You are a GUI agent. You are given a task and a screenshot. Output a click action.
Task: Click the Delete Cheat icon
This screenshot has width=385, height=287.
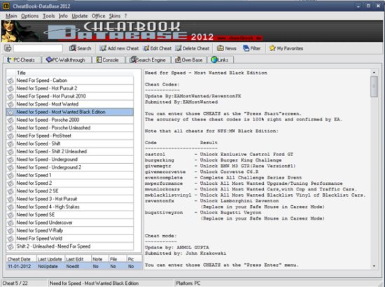point(178,48)
